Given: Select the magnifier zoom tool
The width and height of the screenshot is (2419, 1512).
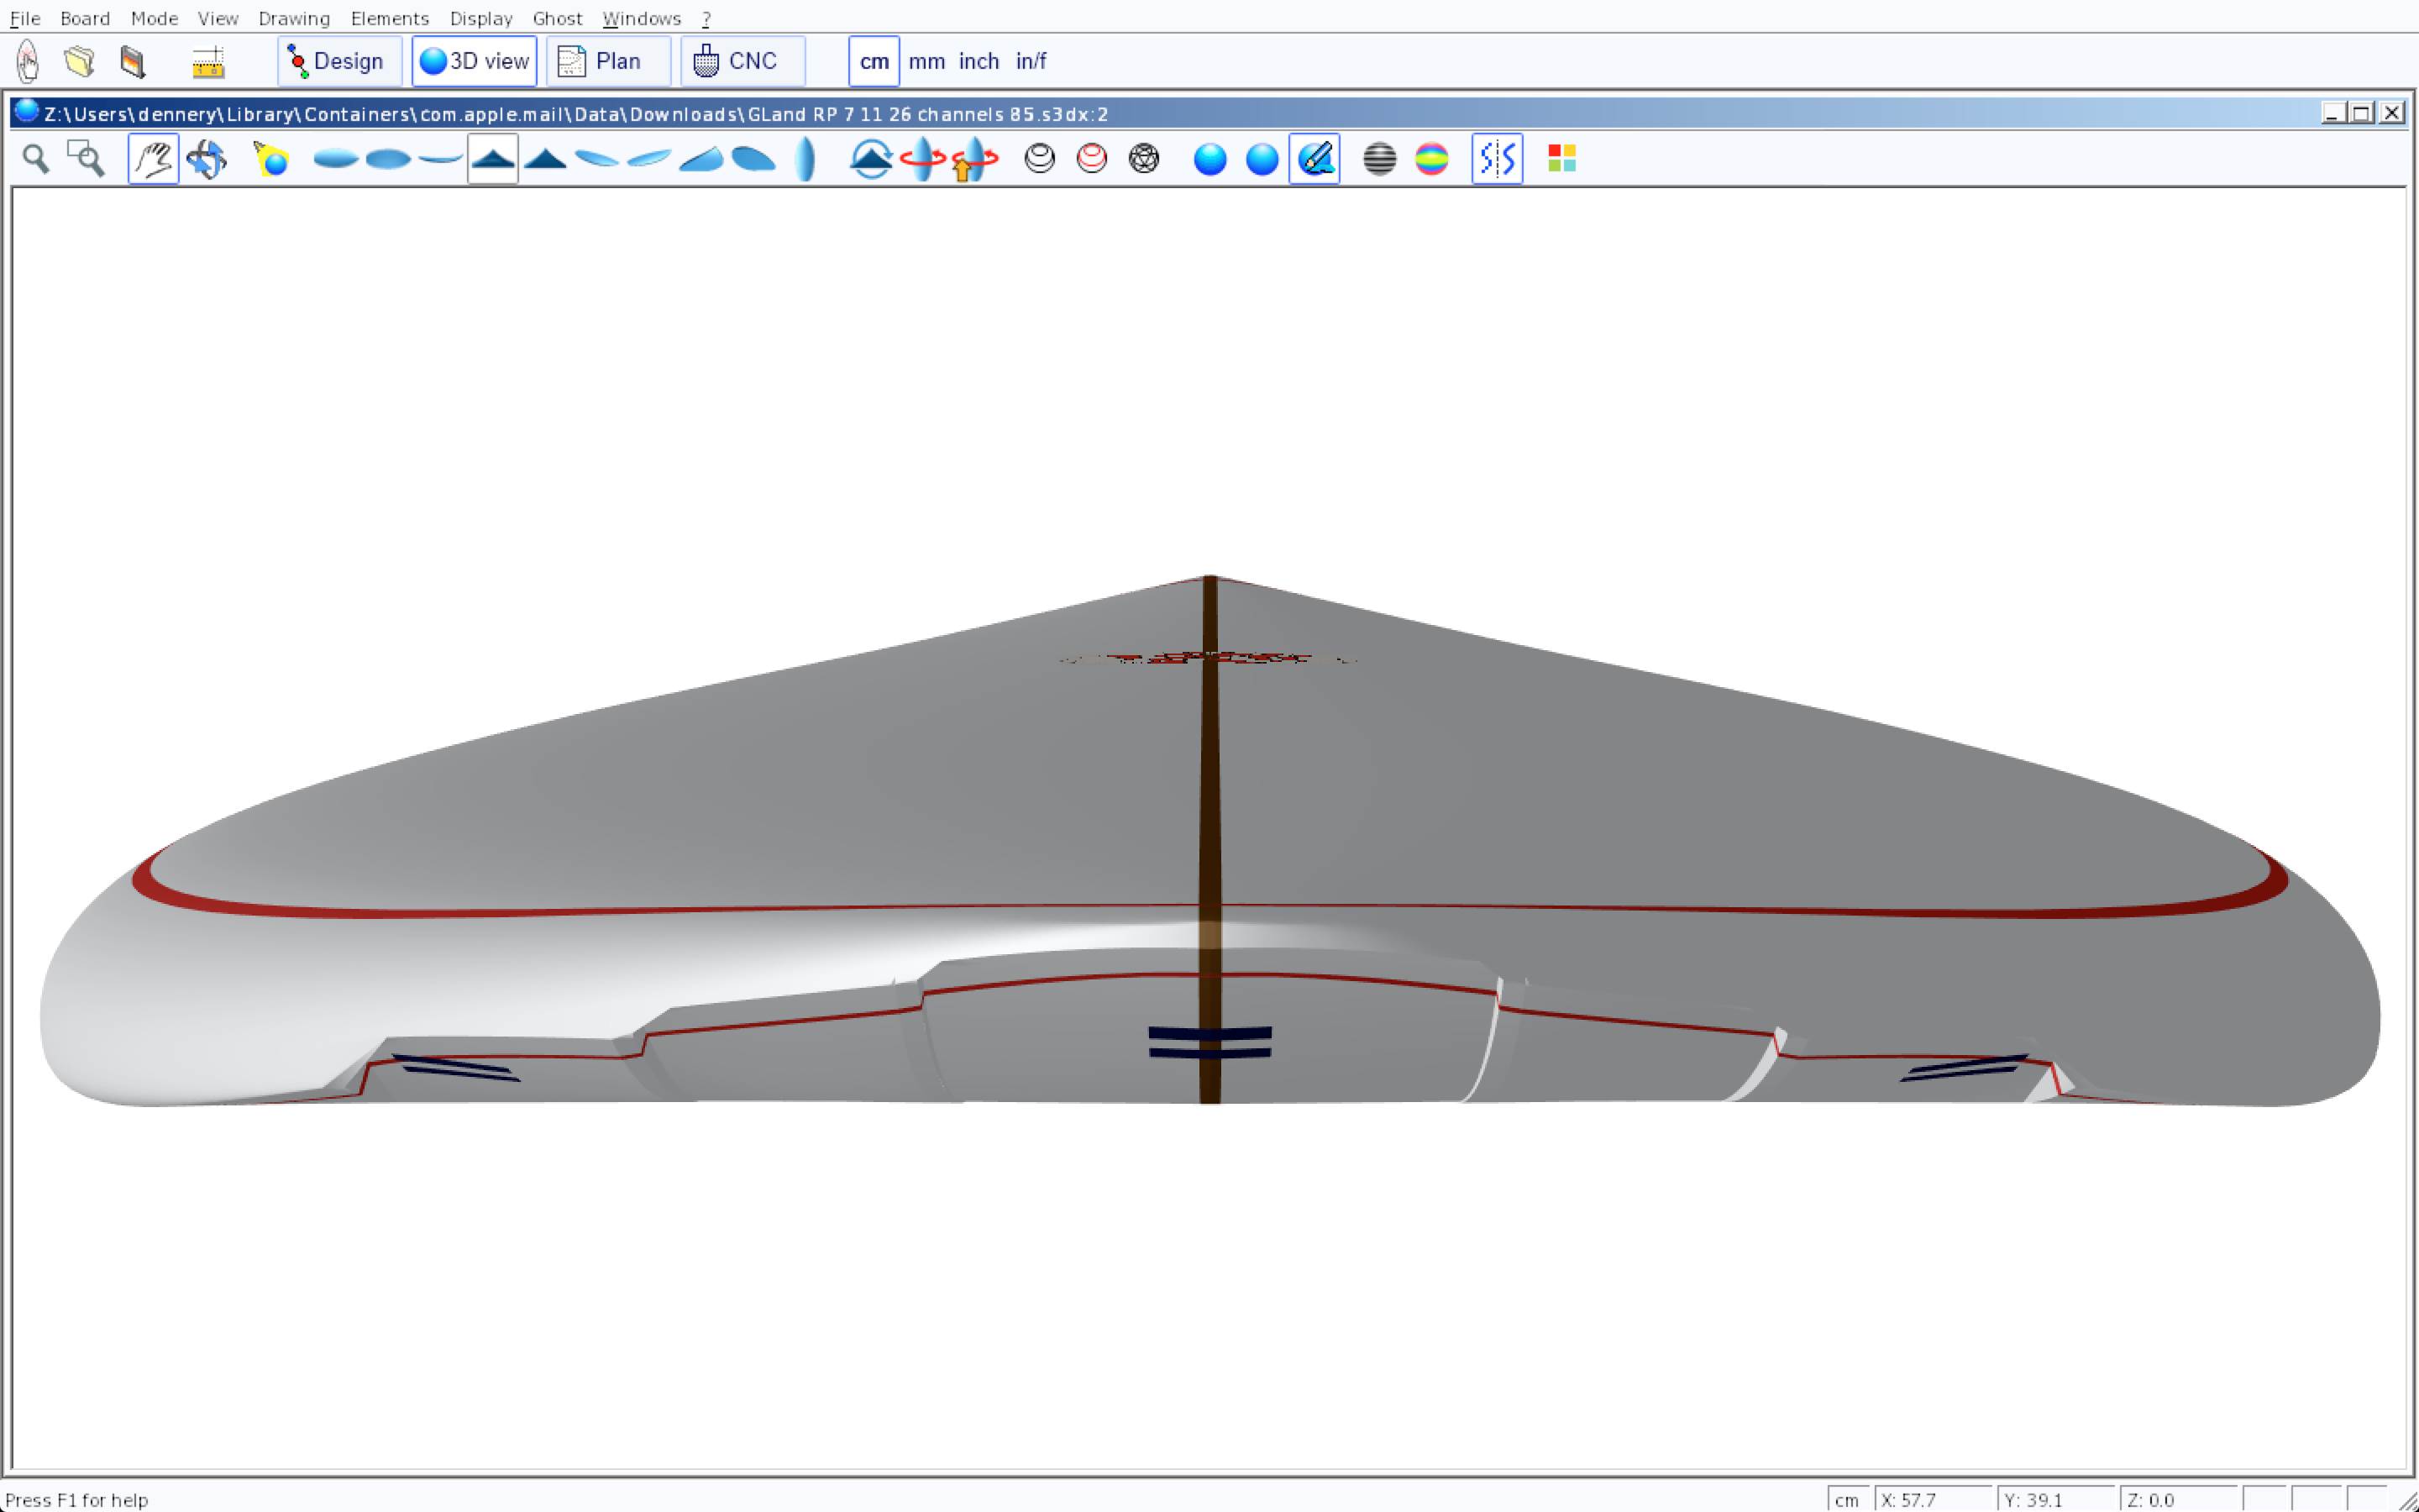Looking at the screenshot, I should 36,159.
